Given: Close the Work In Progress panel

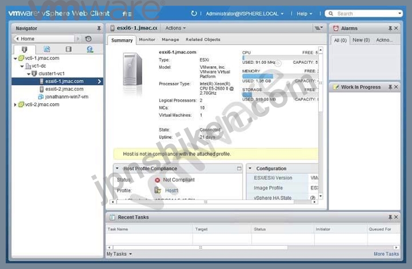Looking at the screenshot, I should pos(396,87).
